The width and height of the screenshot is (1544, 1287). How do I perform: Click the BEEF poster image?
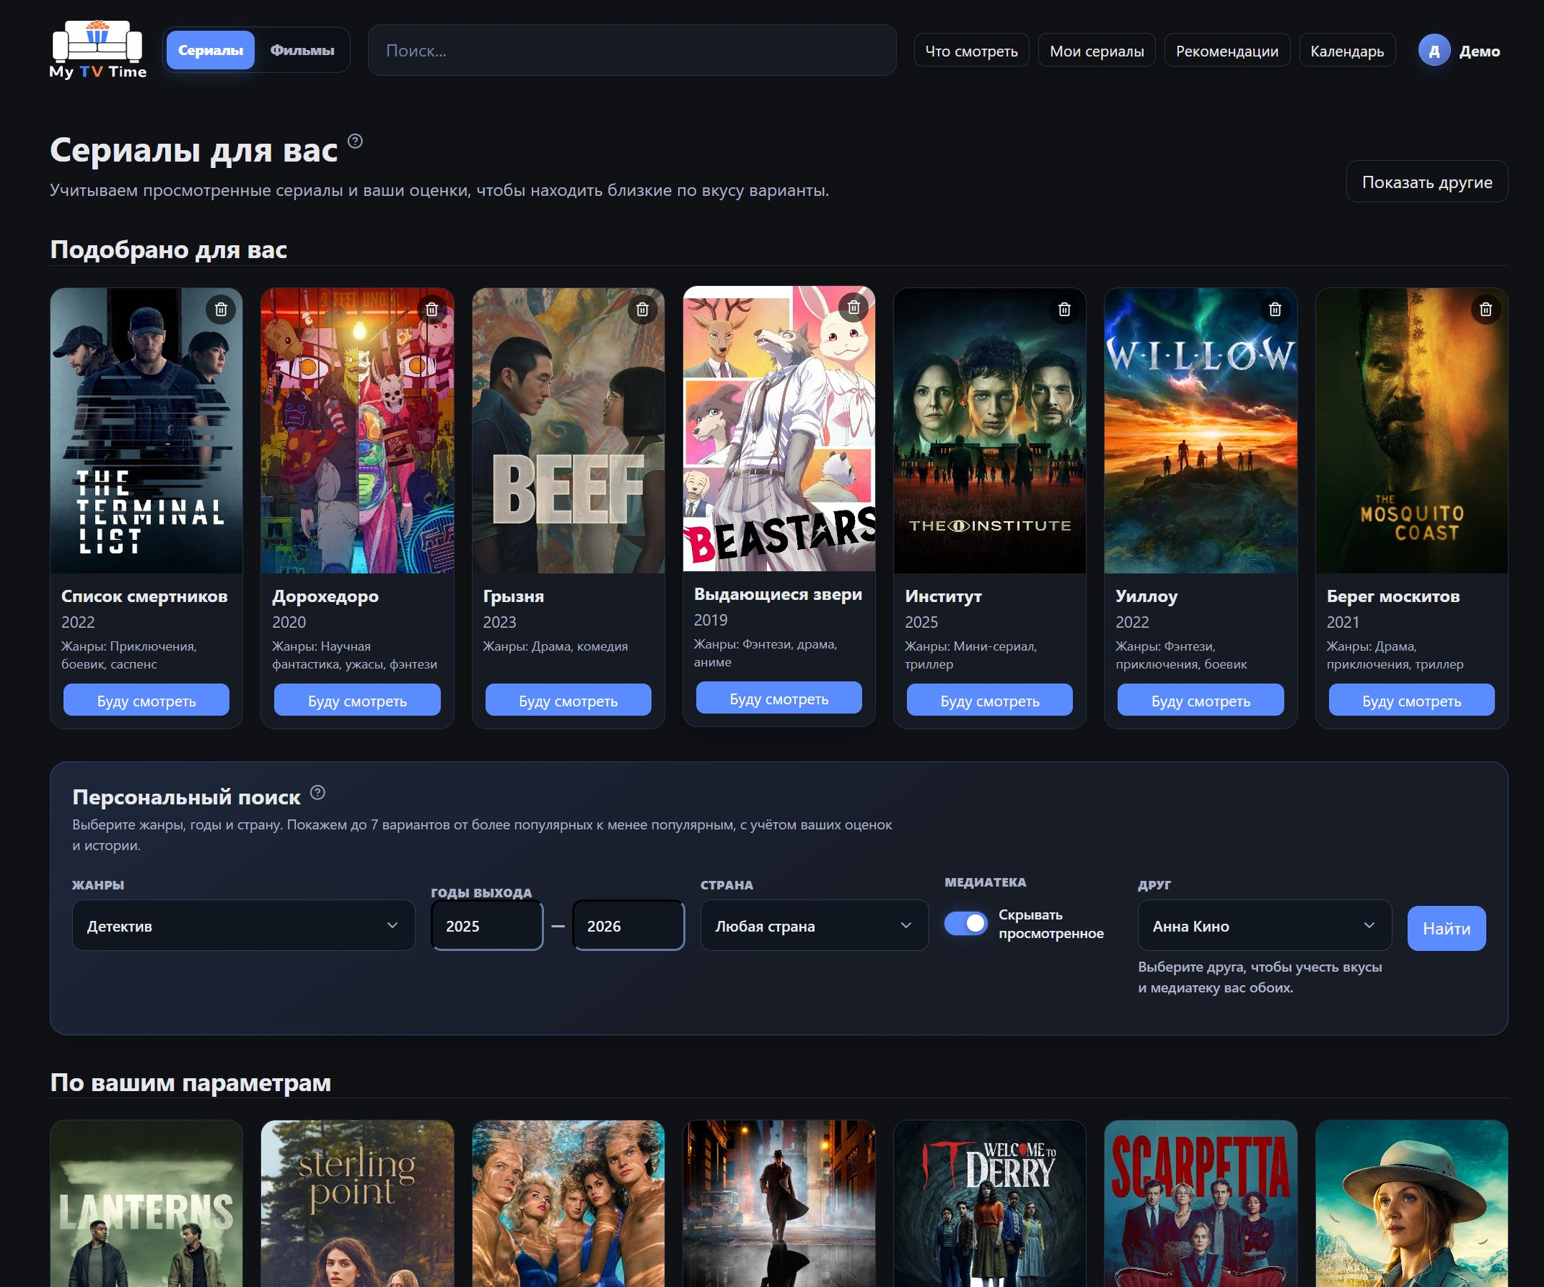(x=568, y=431)
